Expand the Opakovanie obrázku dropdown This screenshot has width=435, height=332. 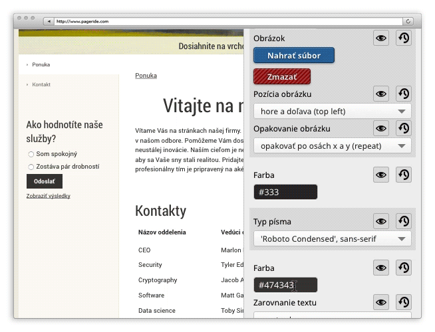(332, 146)
